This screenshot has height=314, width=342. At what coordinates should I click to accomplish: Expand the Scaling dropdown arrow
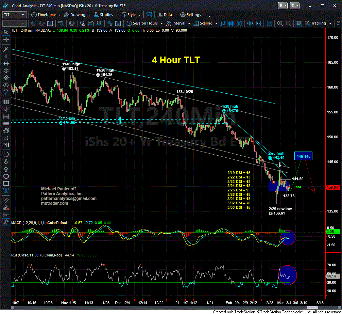point(216,23)
